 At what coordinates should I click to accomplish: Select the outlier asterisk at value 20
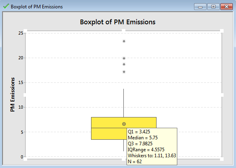[124, 58]
